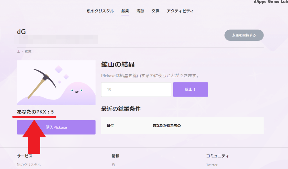
Task: Open the 交換 navigation item
Action: (x=155, y=11)
